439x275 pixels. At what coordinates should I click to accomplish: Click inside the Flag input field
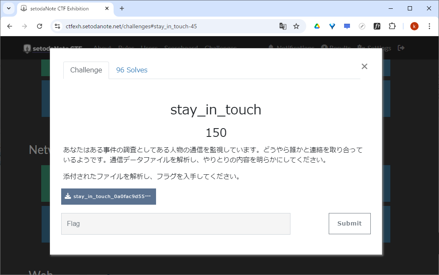pyautogui.click(x=176, y=223)
